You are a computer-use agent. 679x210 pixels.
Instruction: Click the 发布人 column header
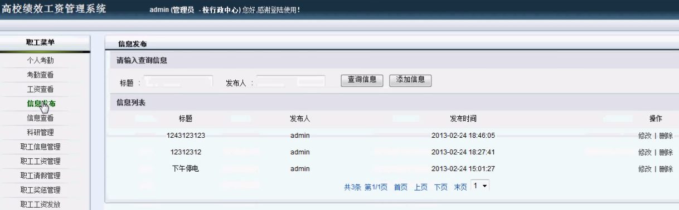300,118
